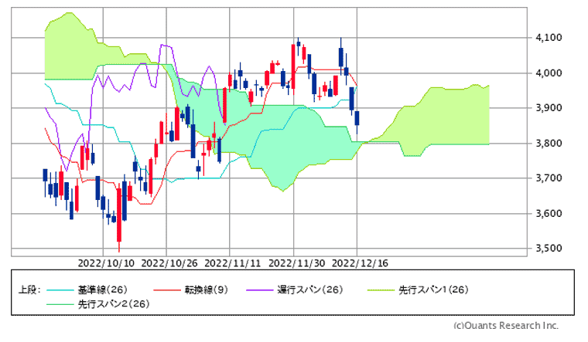
Task: Click the 3,800 price axis label
Action: coord(547,144)
